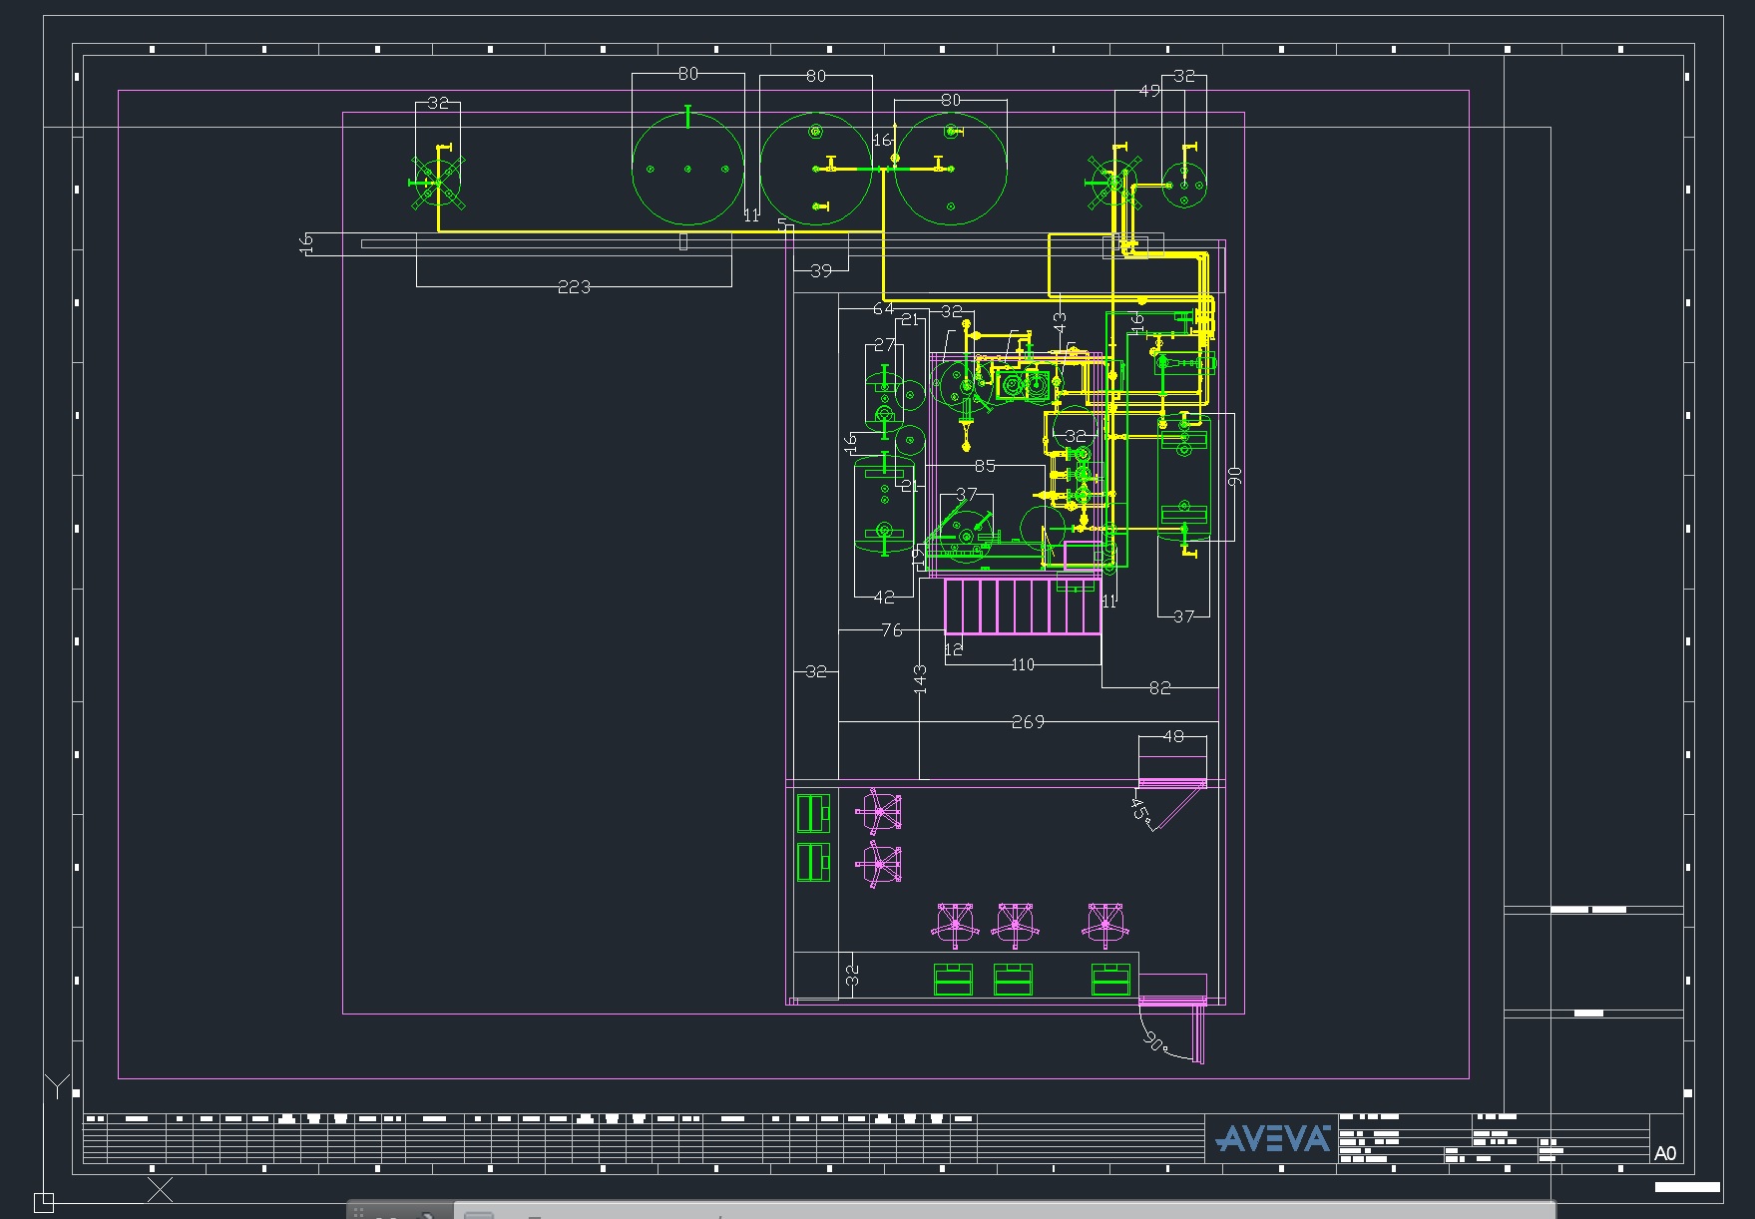Click the toolbar drag grip handle

(x=358, y=1213)
